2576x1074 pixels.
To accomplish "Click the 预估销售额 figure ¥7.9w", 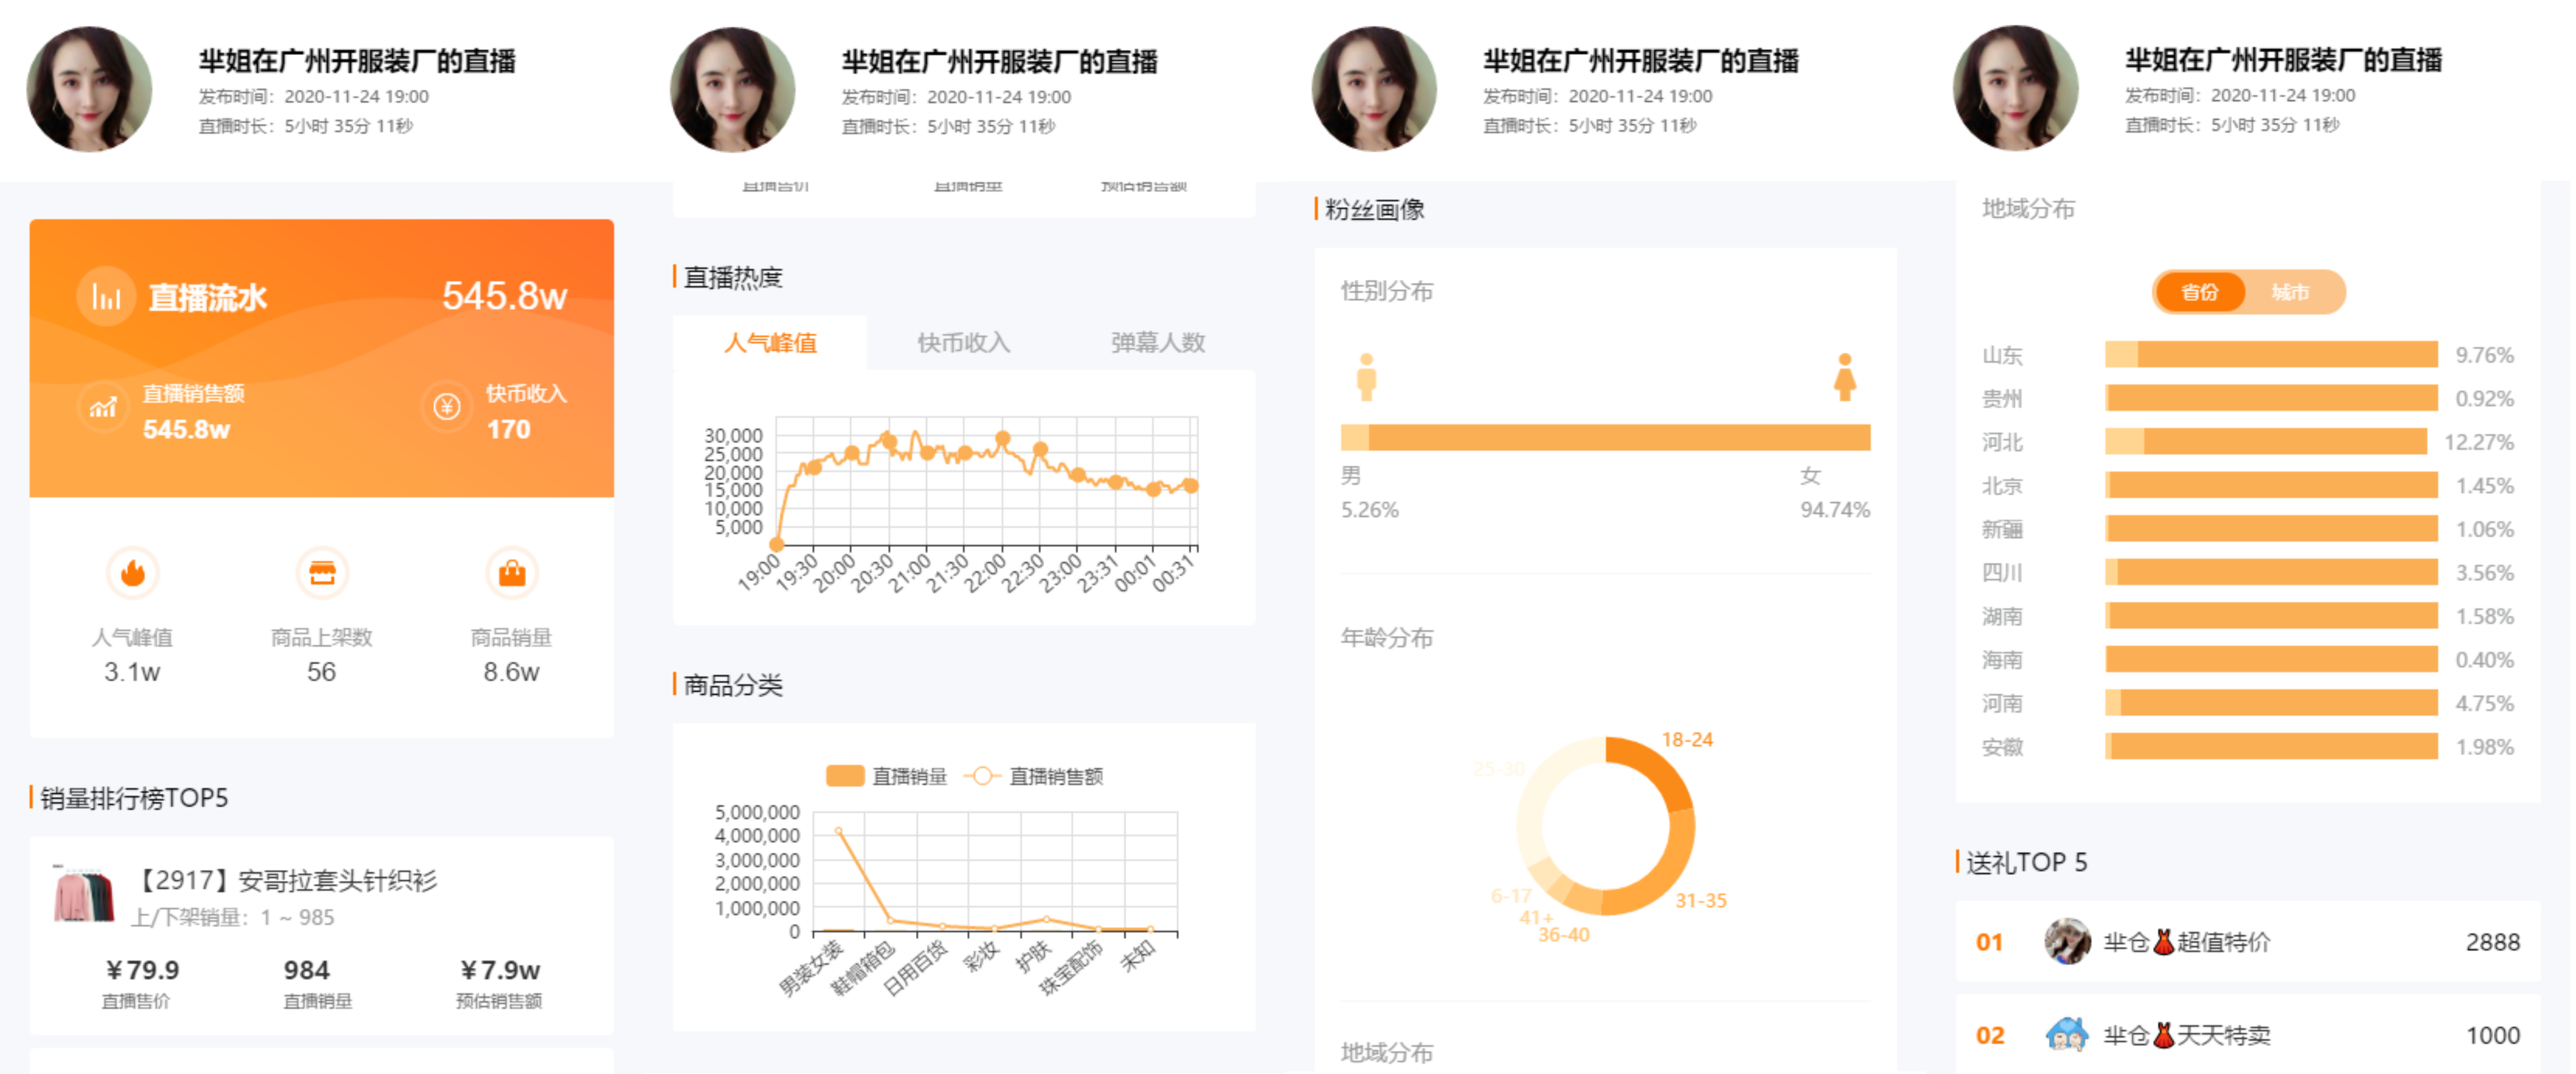I will point(500,970).
